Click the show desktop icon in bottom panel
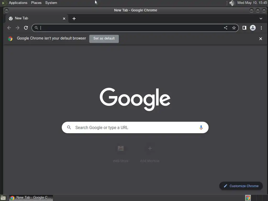Viewport: 268px width, 201px height. 3,198
